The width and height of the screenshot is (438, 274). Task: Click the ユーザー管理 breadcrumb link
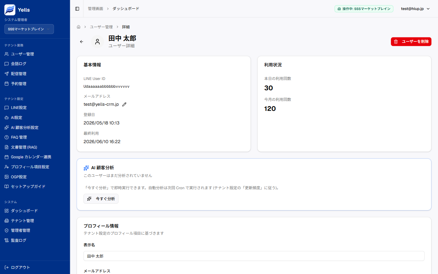101,27
